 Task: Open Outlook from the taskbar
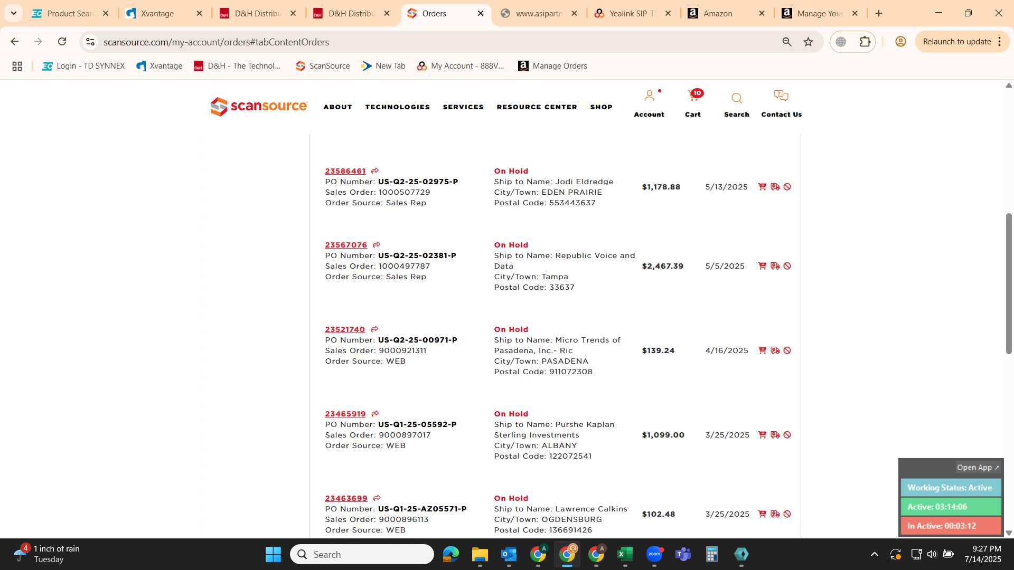point(509,554)
